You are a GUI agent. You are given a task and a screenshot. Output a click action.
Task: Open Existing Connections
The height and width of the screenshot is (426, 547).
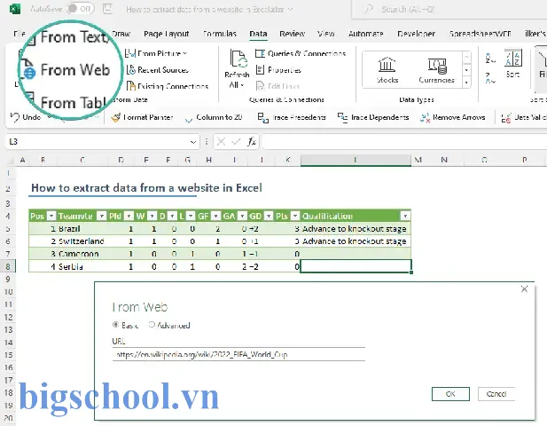(x=167, y=86)
